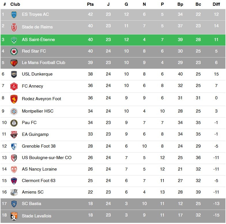Click the Red Star FC star logo

tap(14, 51)
